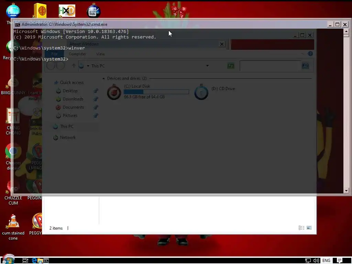The height and width of the screenshot is (264, 352).
Task: Maximize the Administrator cmd.exe window
Action: (x=338, y=24)
